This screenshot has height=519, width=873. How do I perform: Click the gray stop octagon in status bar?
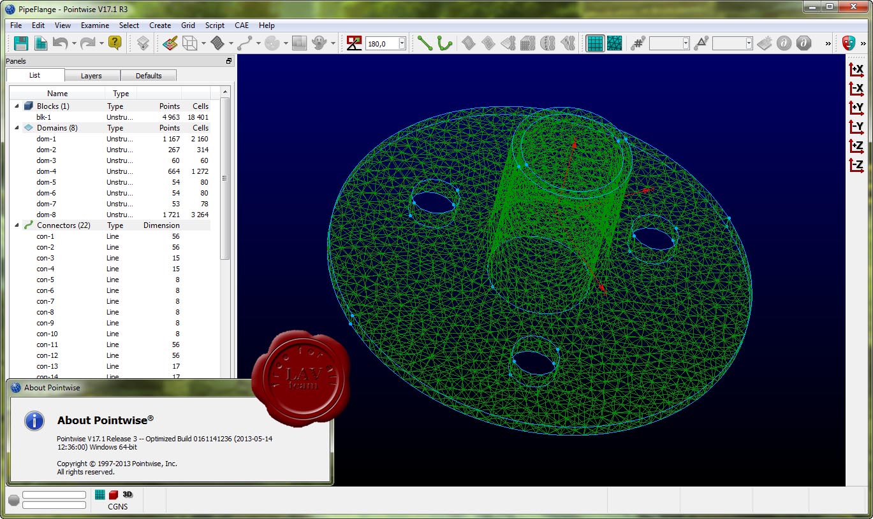click(14, 501)
